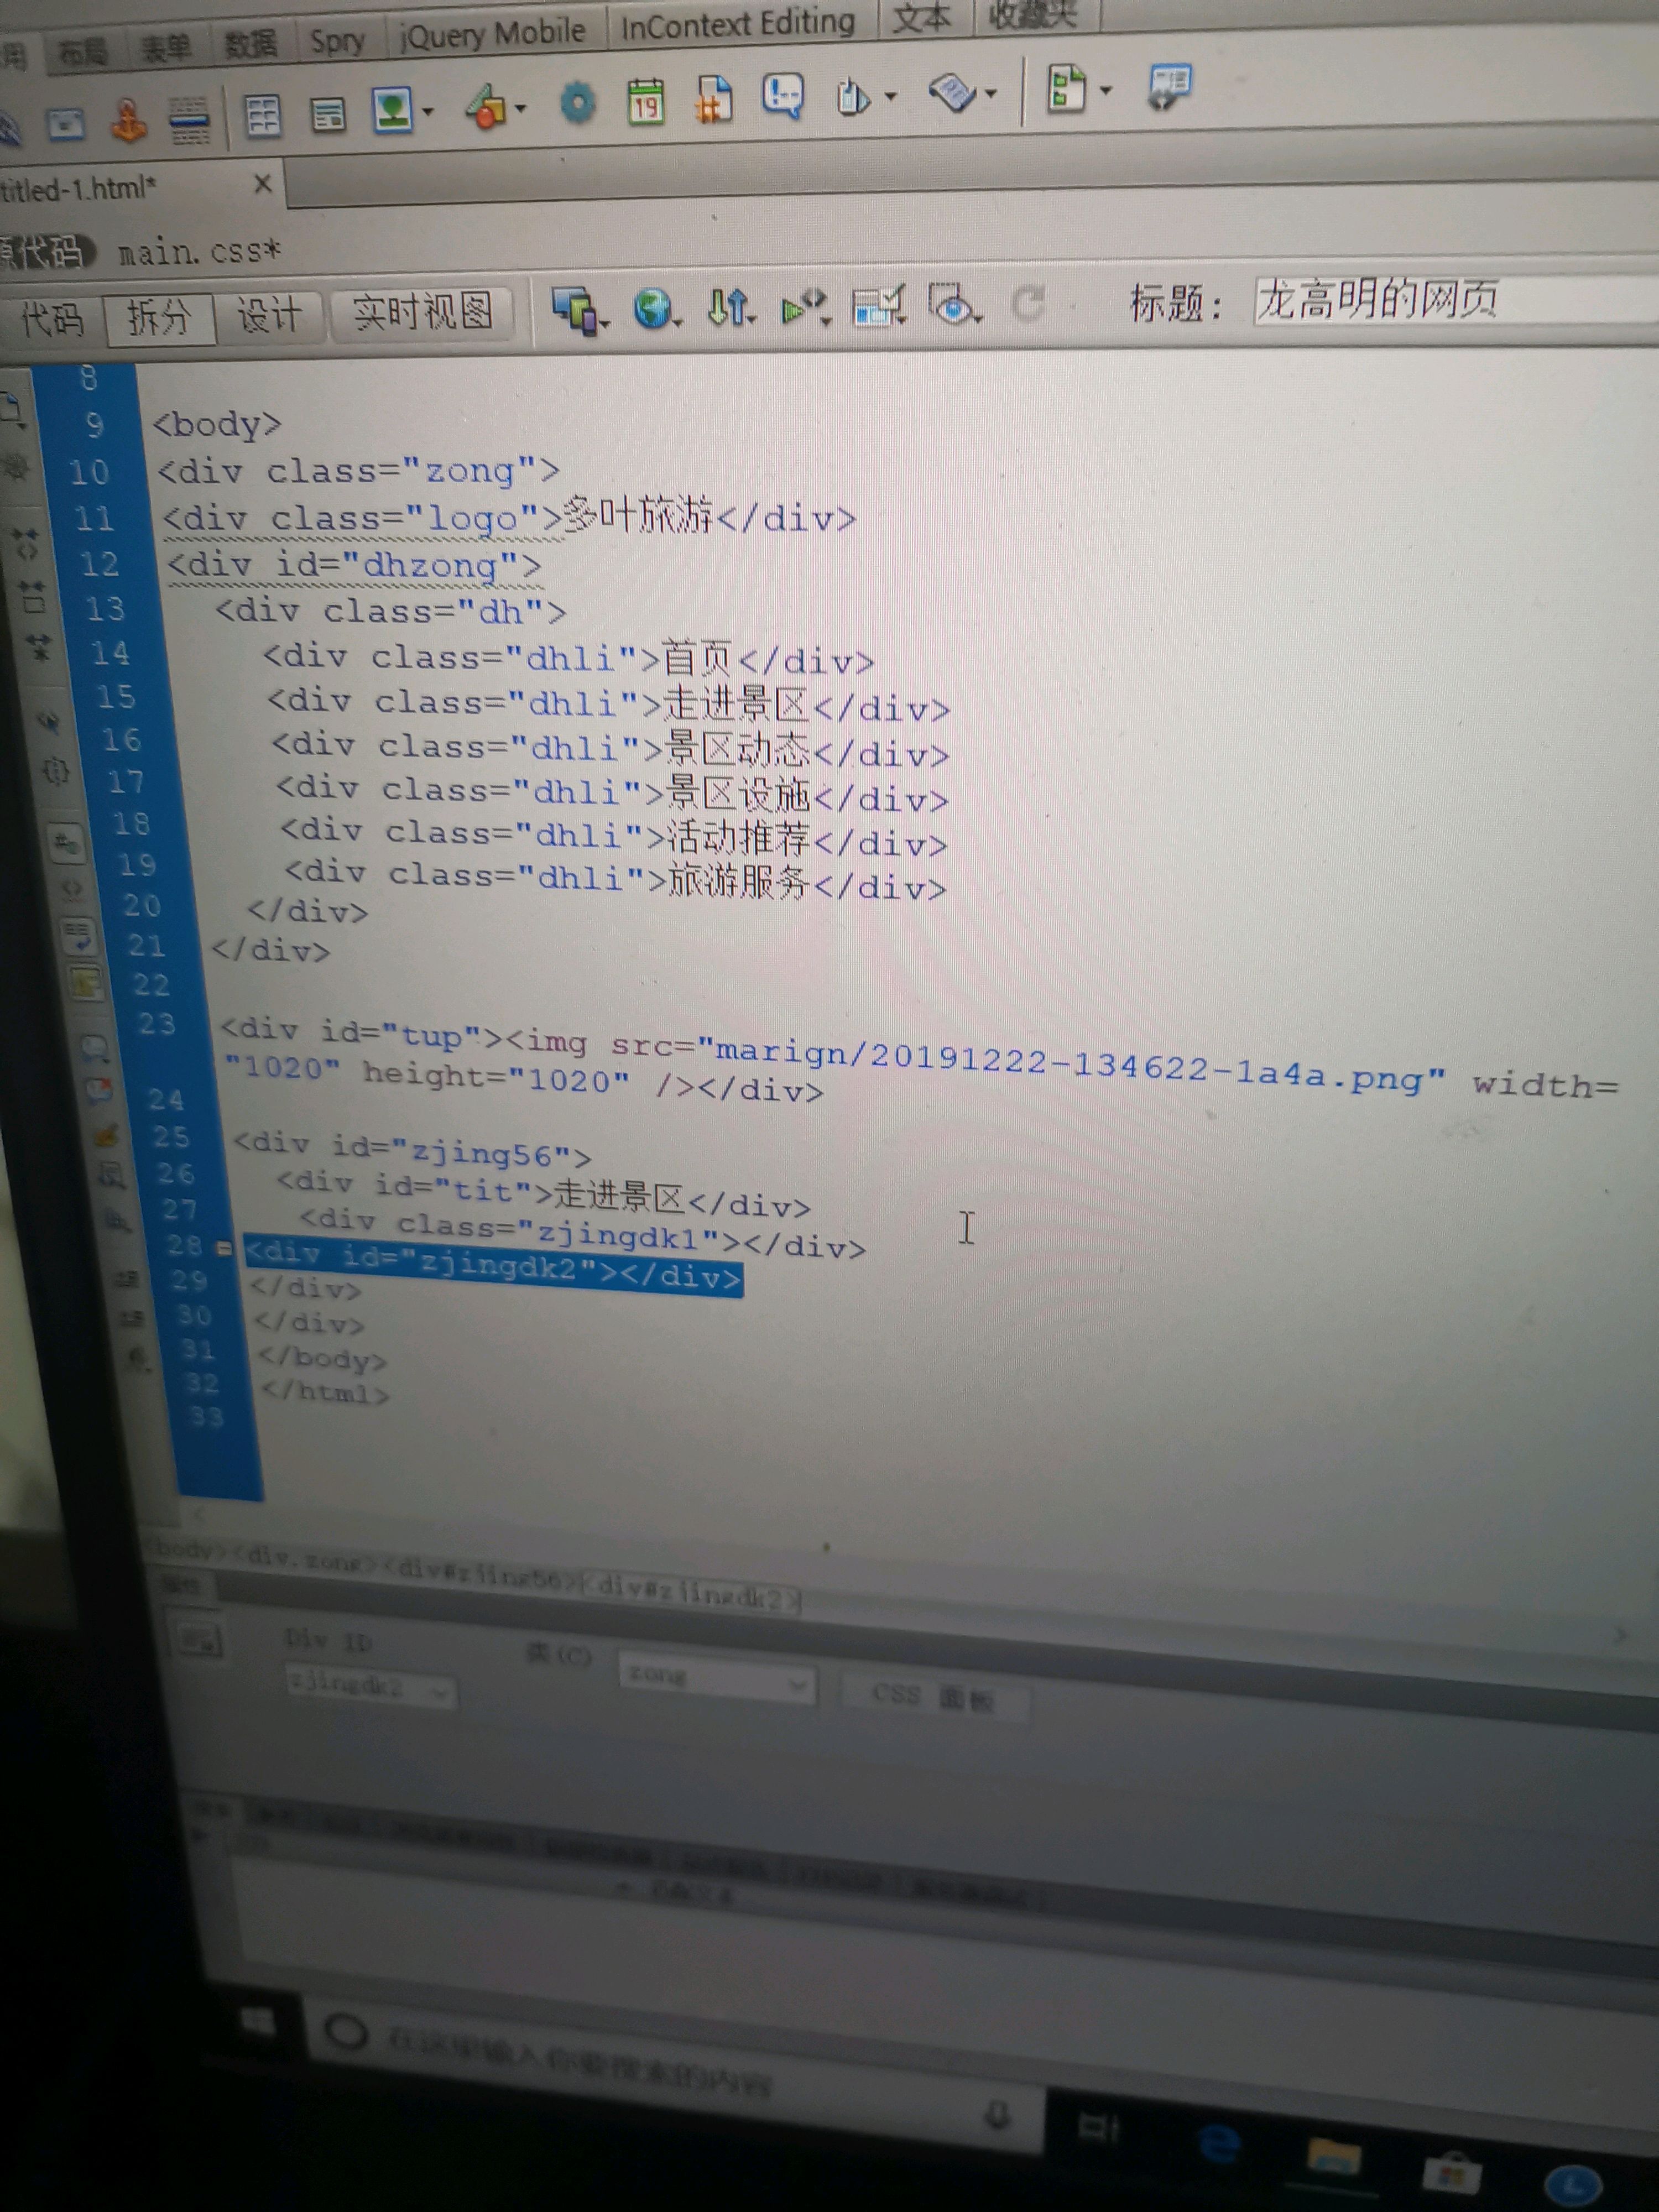The width and height of the screenshot is (1659, 2212).
Task: Click the 标题 document title field
Action: tap(1455, 301)
